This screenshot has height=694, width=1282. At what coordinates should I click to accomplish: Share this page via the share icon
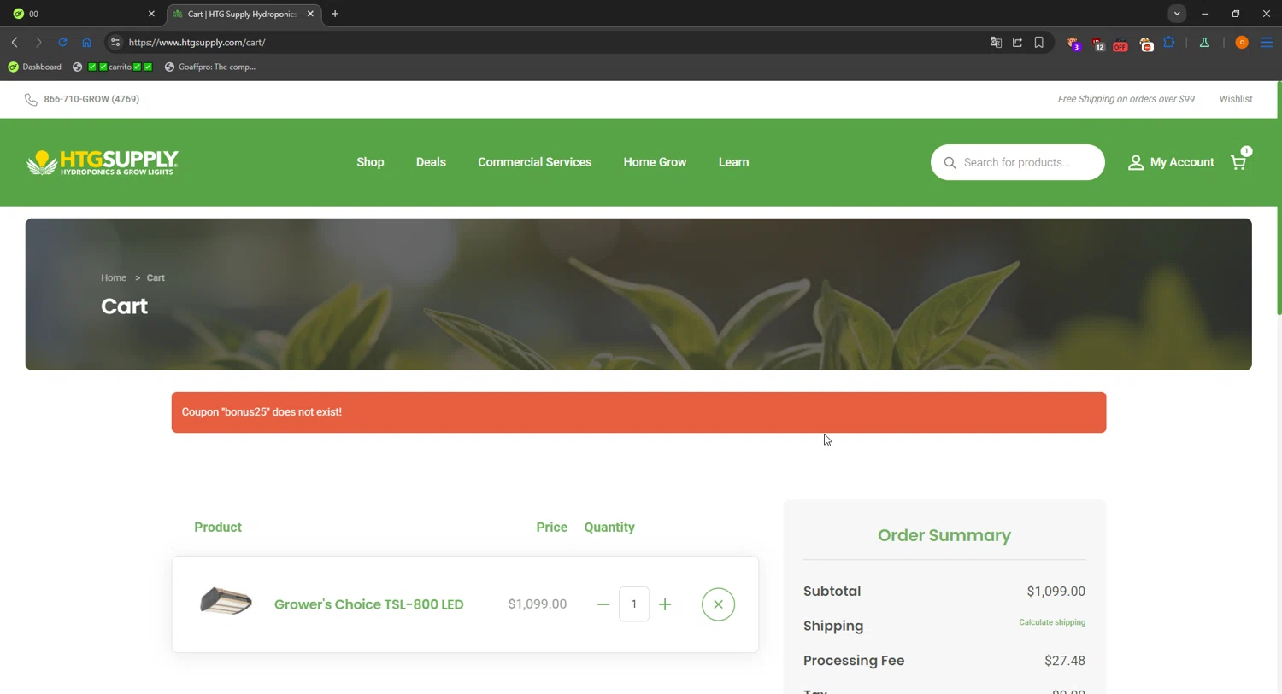[1017, 42]
